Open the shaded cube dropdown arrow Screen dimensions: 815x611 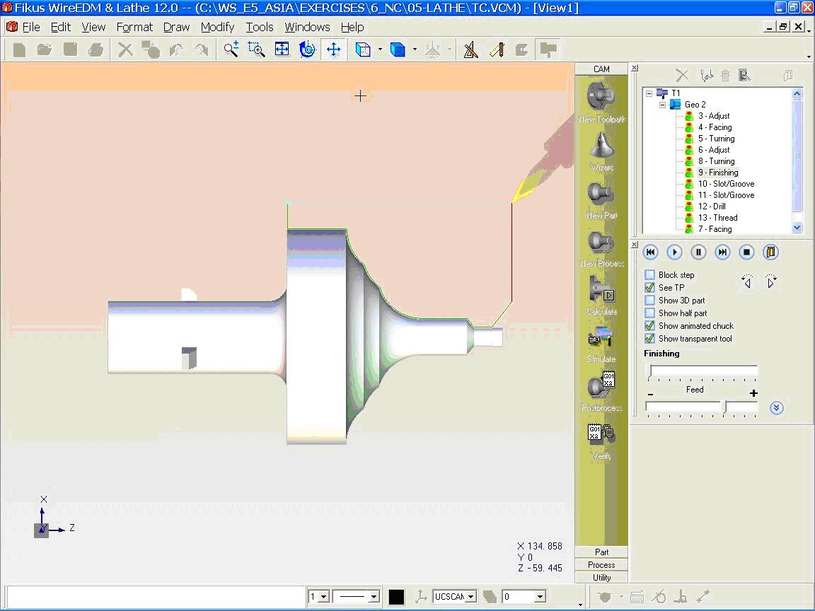[415, 50]
